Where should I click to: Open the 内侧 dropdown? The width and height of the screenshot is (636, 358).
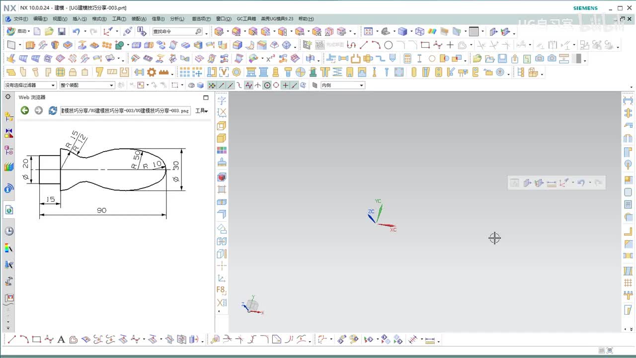tap(342, 85)
